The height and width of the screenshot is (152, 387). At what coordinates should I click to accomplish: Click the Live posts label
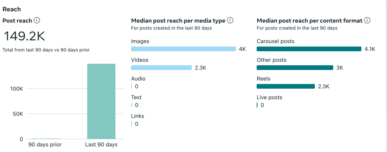point(269,97)
